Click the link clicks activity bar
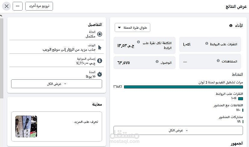 (x=241, y=98)
